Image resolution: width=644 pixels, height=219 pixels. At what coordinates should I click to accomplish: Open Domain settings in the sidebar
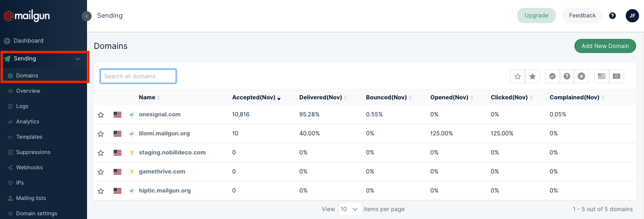click(x=36, y=214)
